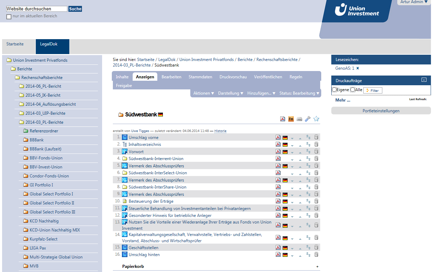Open the Aktionen dropdown menu
The width and height of the screenshot is (432, 272).
click(204, 93)
